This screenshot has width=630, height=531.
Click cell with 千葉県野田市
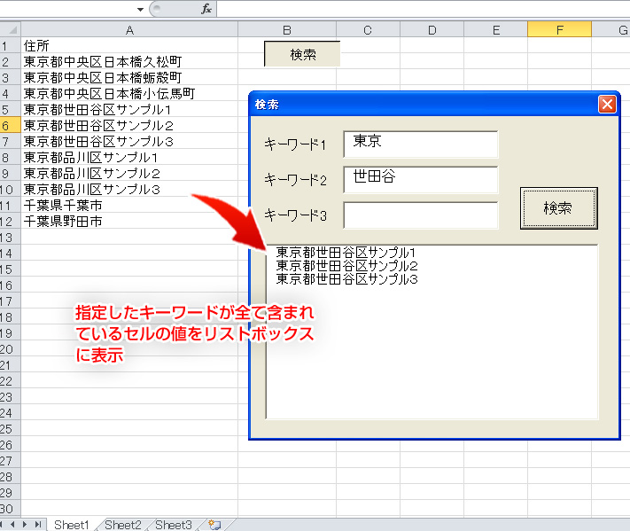129,221
